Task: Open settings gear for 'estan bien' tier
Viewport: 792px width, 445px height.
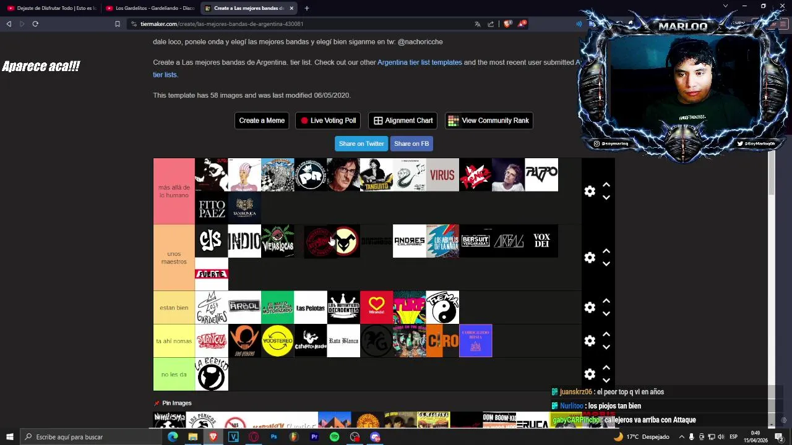Action: click(x=590, y=308)
